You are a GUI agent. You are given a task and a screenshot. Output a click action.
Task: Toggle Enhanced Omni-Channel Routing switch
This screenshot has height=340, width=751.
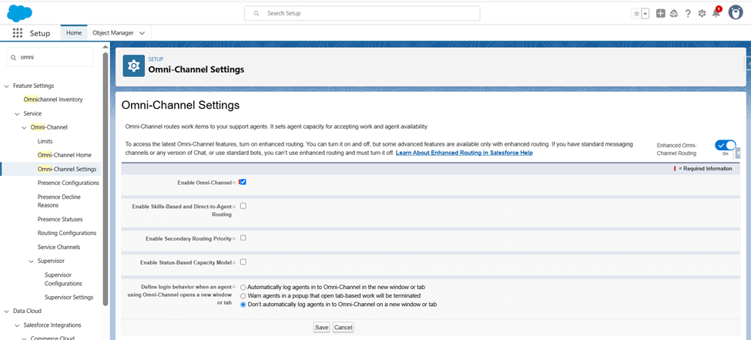click(x=725, y=145)
